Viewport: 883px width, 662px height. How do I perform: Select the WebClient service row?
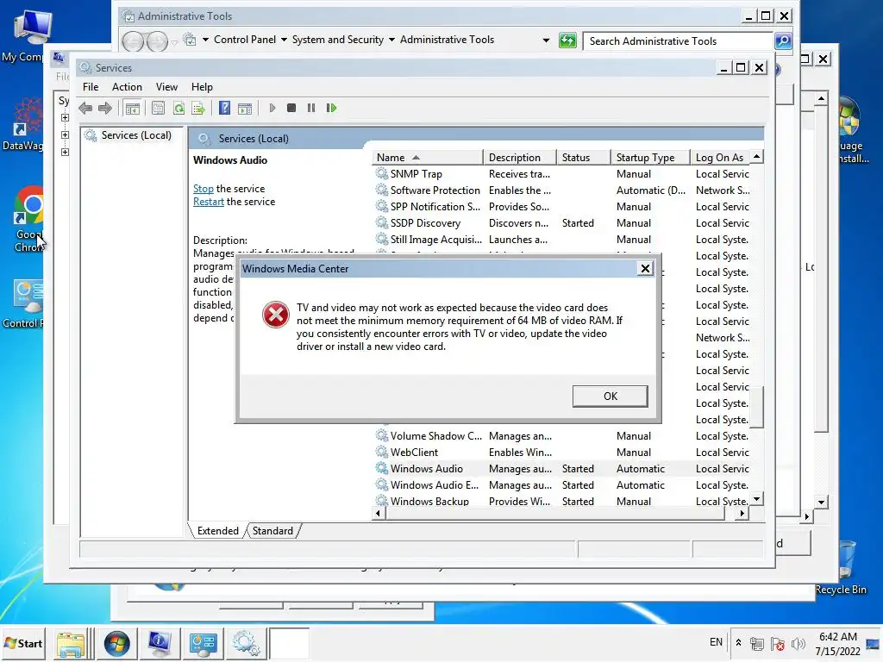coord(561,452)
